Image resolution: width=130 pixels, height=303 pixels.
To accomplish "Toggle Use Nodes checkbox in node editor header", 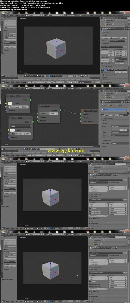I will tap(60, 149).
